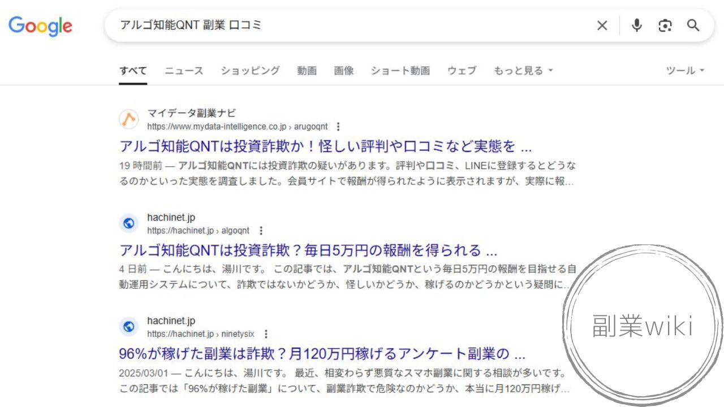Open the ツール dropdown

686,71
